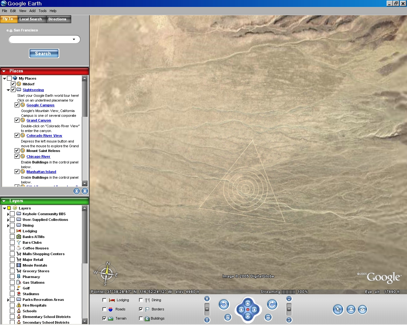This screenshot has height=325, width=407.
Task: Enable the Roads checkbox
Action: pyautogui.click(x=104, y=309)
